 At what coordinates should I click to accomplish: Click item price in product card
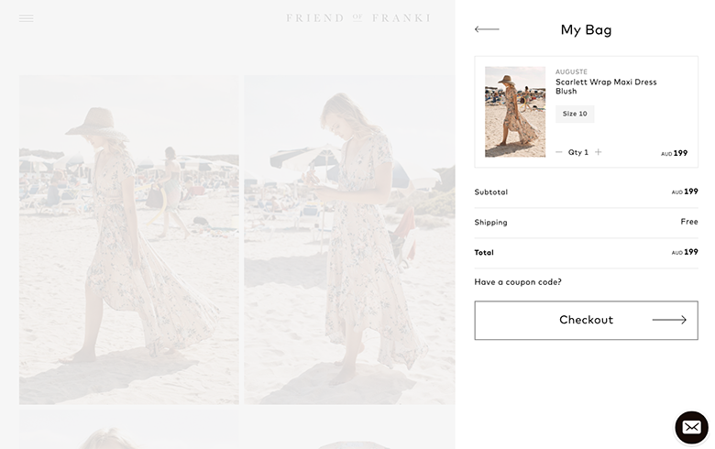675,153
